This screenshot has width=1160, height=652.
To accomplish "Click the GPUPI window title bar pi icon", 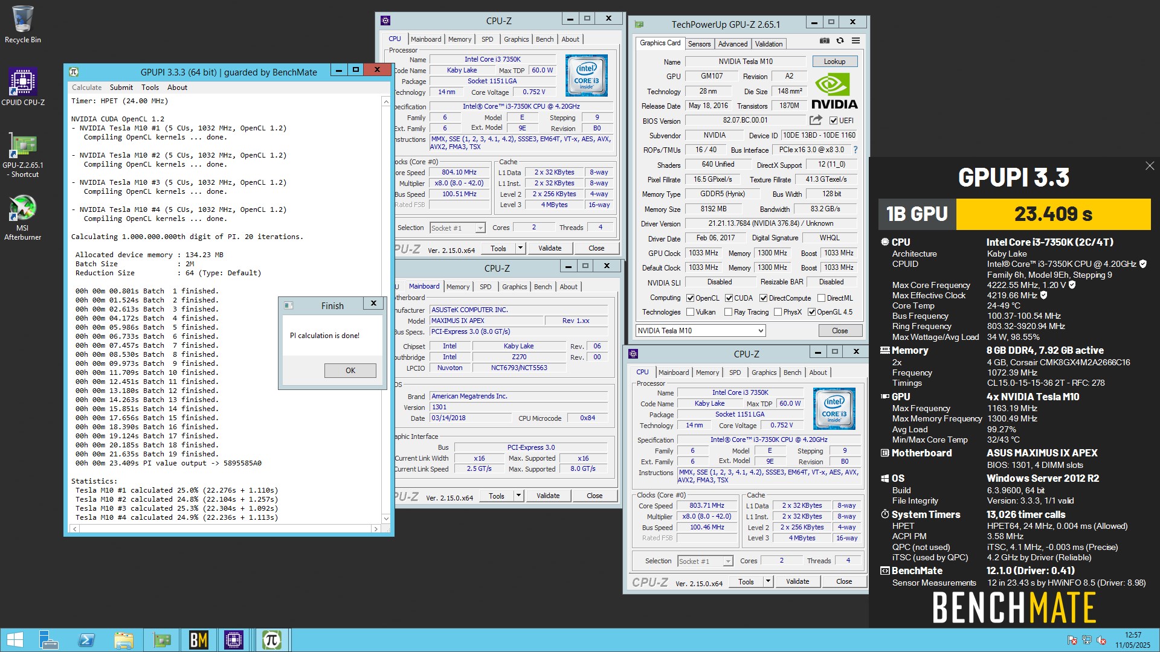I will click(x=74, y=72).
